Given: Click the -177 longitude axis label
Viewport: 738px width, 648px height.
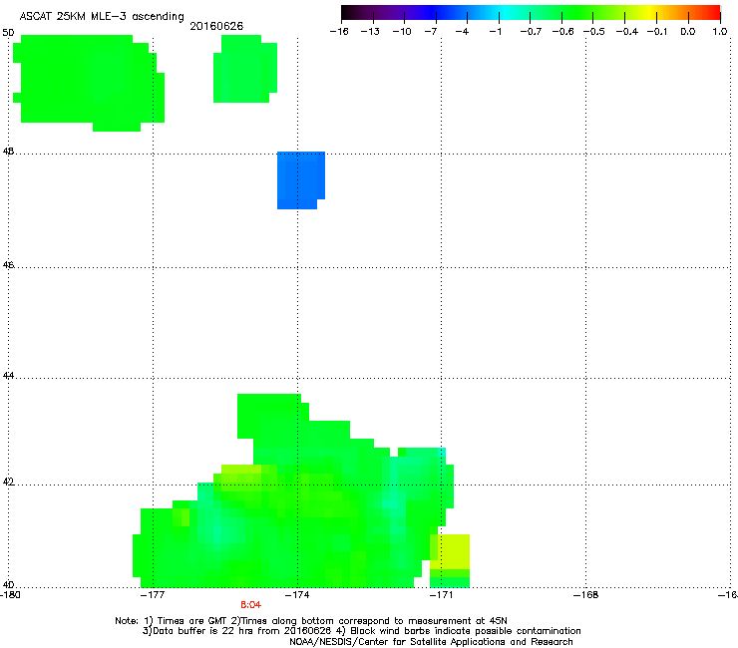Looking at the screenshot, I should 153,595.
